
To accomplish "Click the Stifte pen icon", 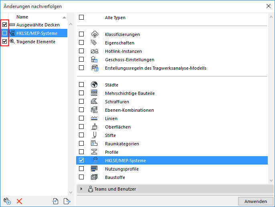I will pos(94,135).
